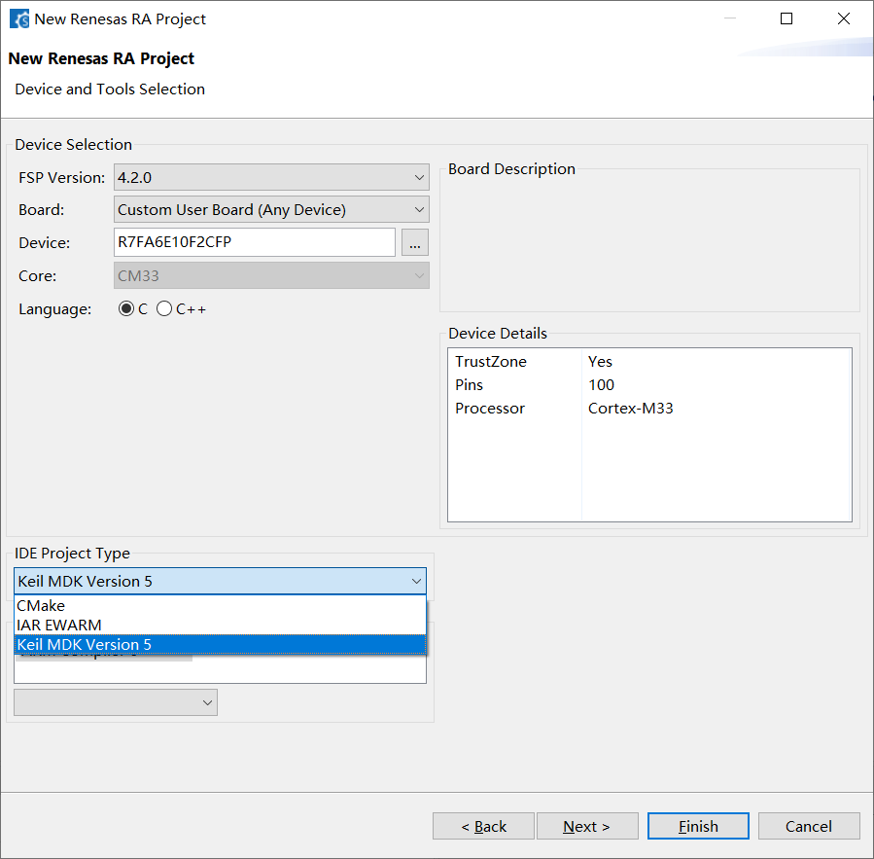Screen dimensions: 874x859
Task: Click the Pins row value 100
Action: click(602, 385)
